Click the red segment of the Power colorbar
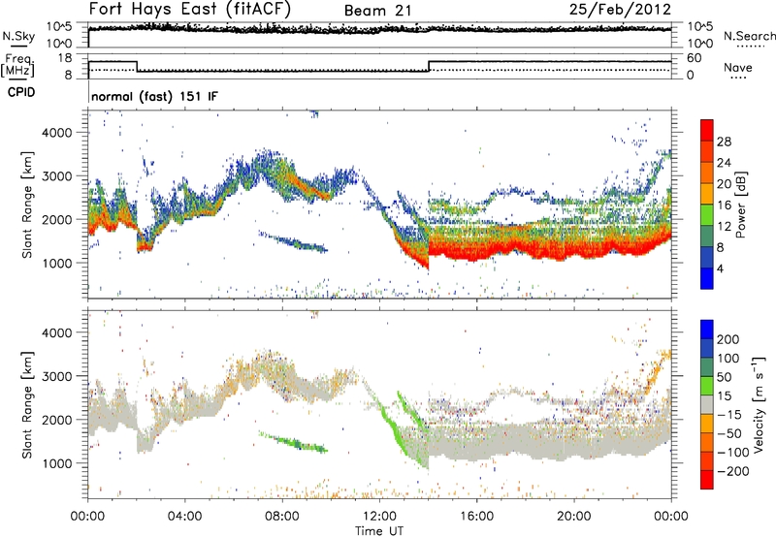Image resolution: width=776 pixels, height=537 pixels. 707,130
